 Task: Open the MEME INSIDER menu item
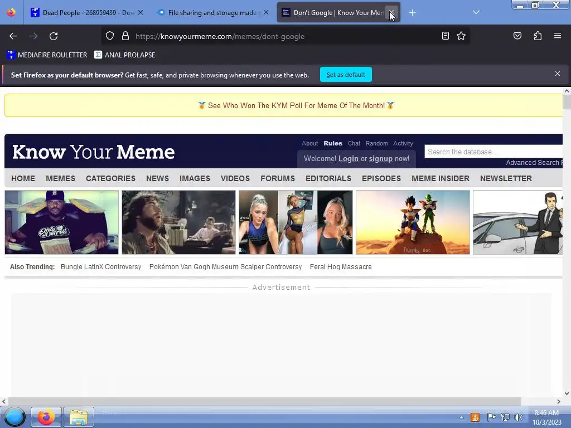[x=441, y=178]
